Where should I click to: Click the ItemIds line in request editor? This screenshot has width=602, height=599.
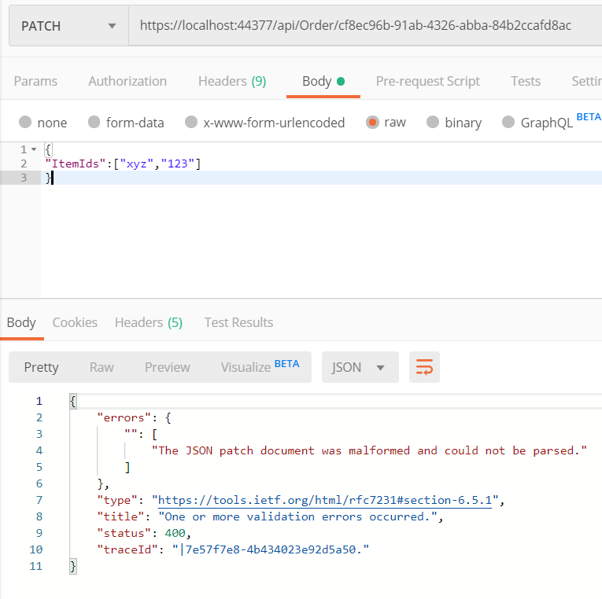(123, 164)
